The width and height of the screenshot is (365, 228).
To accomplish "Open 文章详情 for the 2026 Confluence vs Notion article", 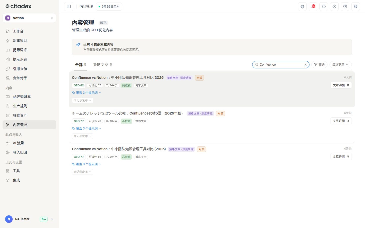I will pyautogui.click(x=341, y=85).
